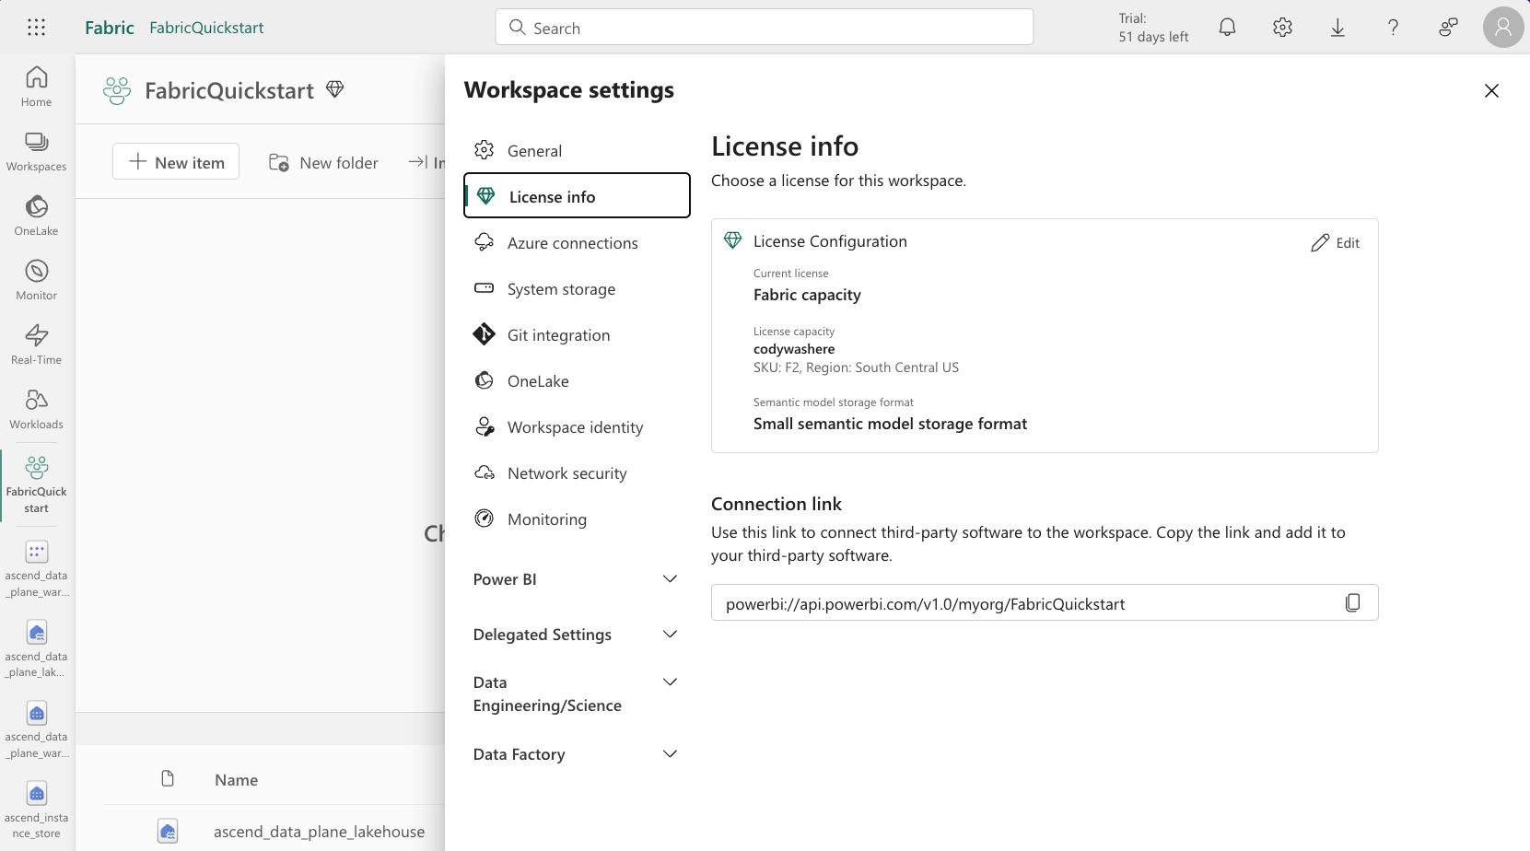Click the file type column icon
The image size is (1530, 851).
pyautogui.click(x=168, y=779)
